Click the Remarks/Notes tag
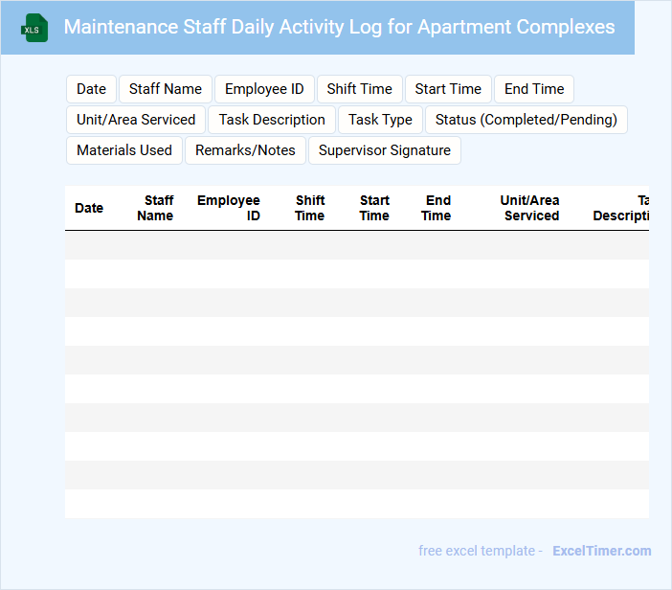The width and height of the screenshot is (672, 590). (245, 150)
